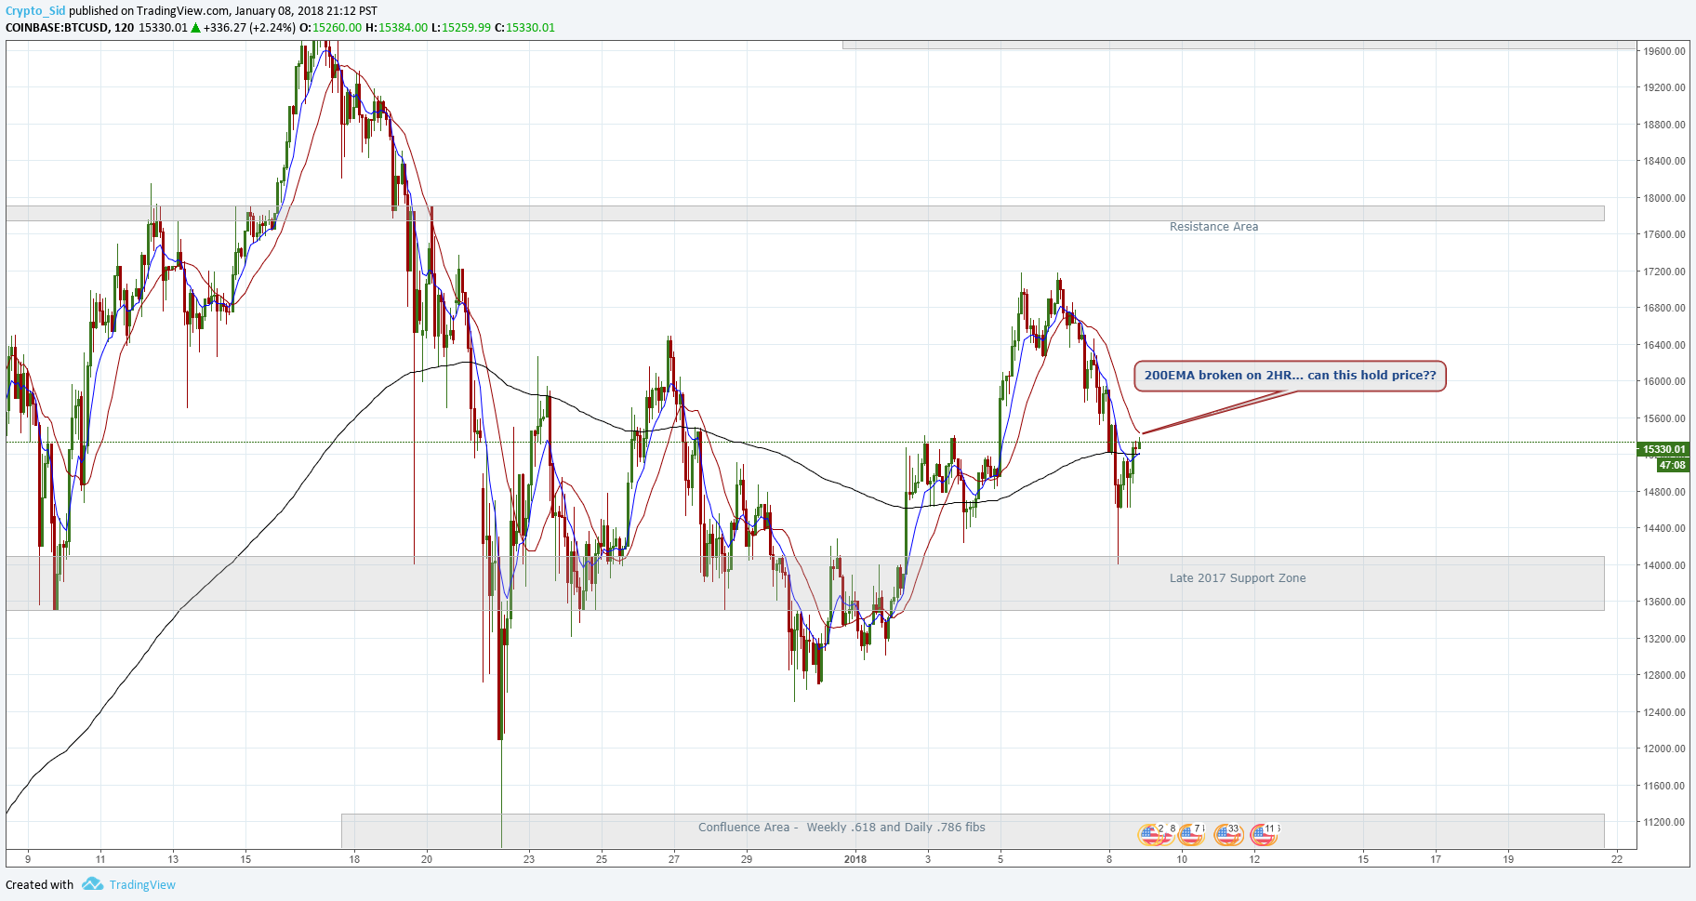Image resolution: width=1696 pixels, height=901 pixels.
Task: Open the TradingView link in the footer
Action: (x=142, y=885)
